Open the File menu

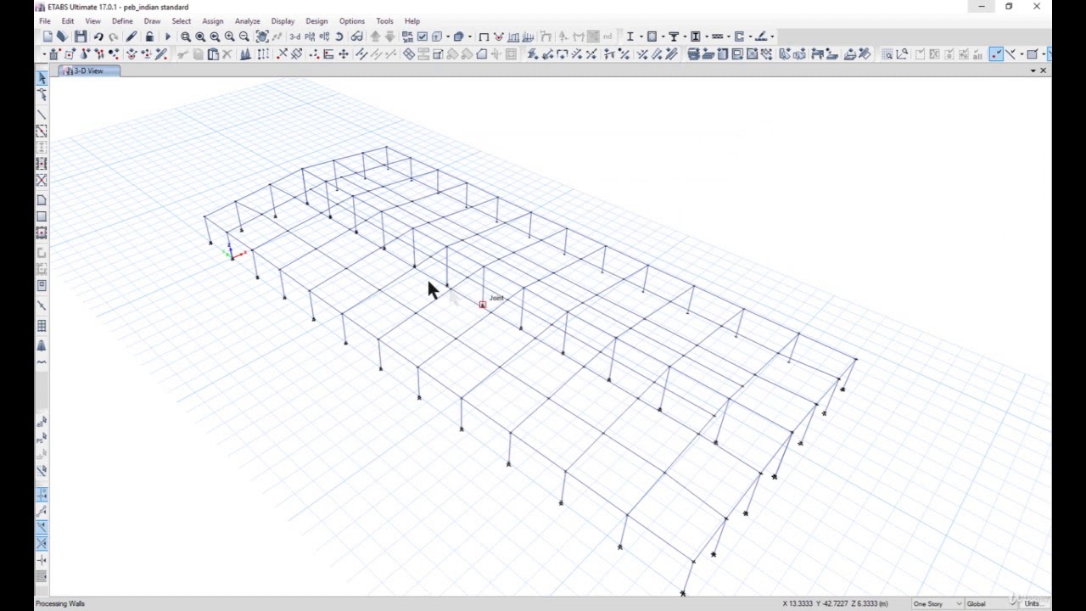[44, 20]
